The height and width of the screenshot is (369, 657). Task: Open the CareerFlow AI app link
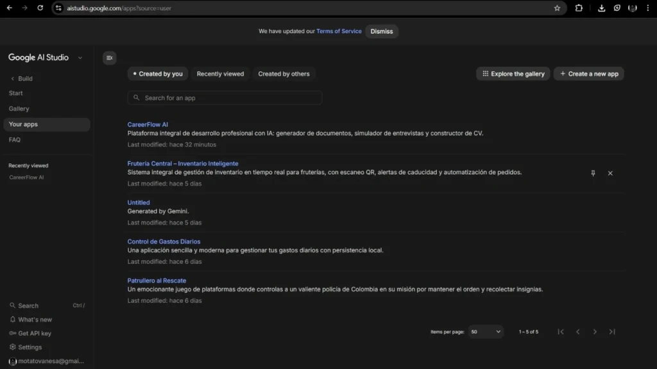point(148,124)
